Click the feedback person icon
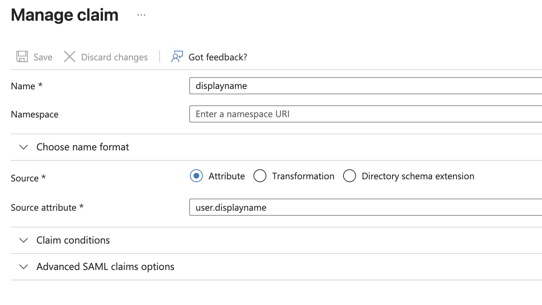 click(x=177, y=57)
